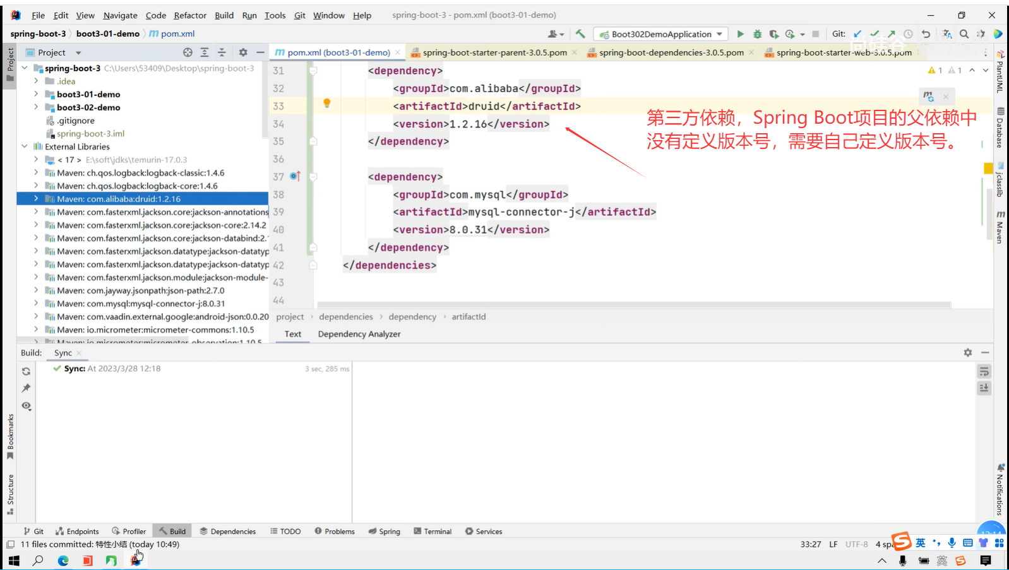Click the Stop square icon

(816, 34)
